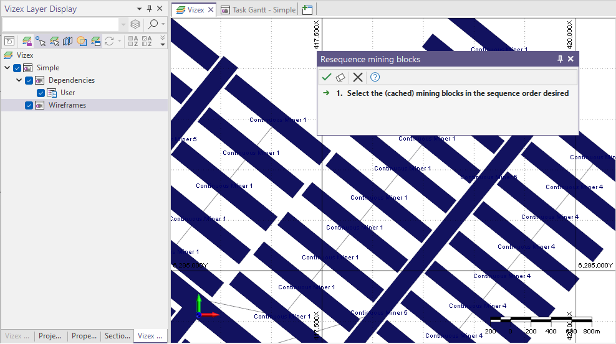
Task: Pin the Resequence mining blocks dialog
Action: click(x=561, y=59)
